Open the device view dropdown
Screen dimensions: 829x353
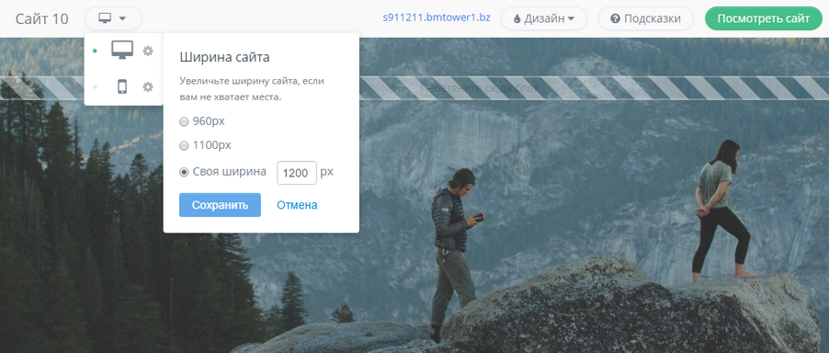(113, 18)
